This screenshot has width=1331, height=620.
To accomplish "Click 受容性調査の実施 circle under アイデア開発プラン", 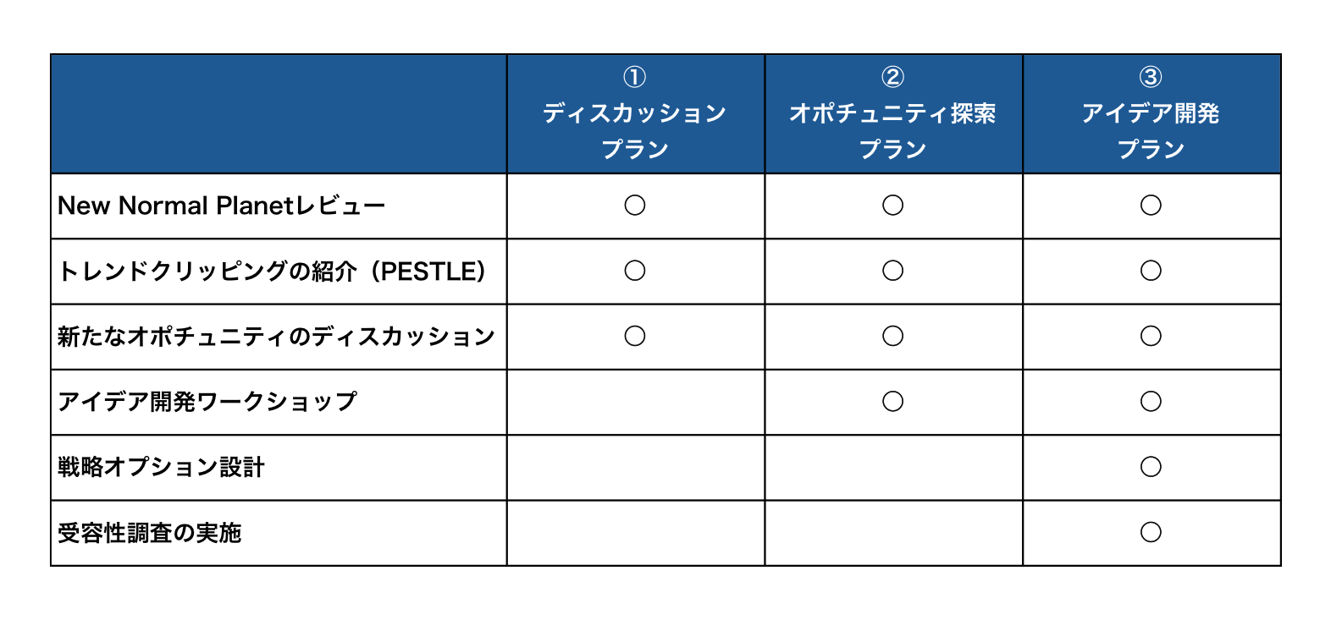I will pos(1152,533).
